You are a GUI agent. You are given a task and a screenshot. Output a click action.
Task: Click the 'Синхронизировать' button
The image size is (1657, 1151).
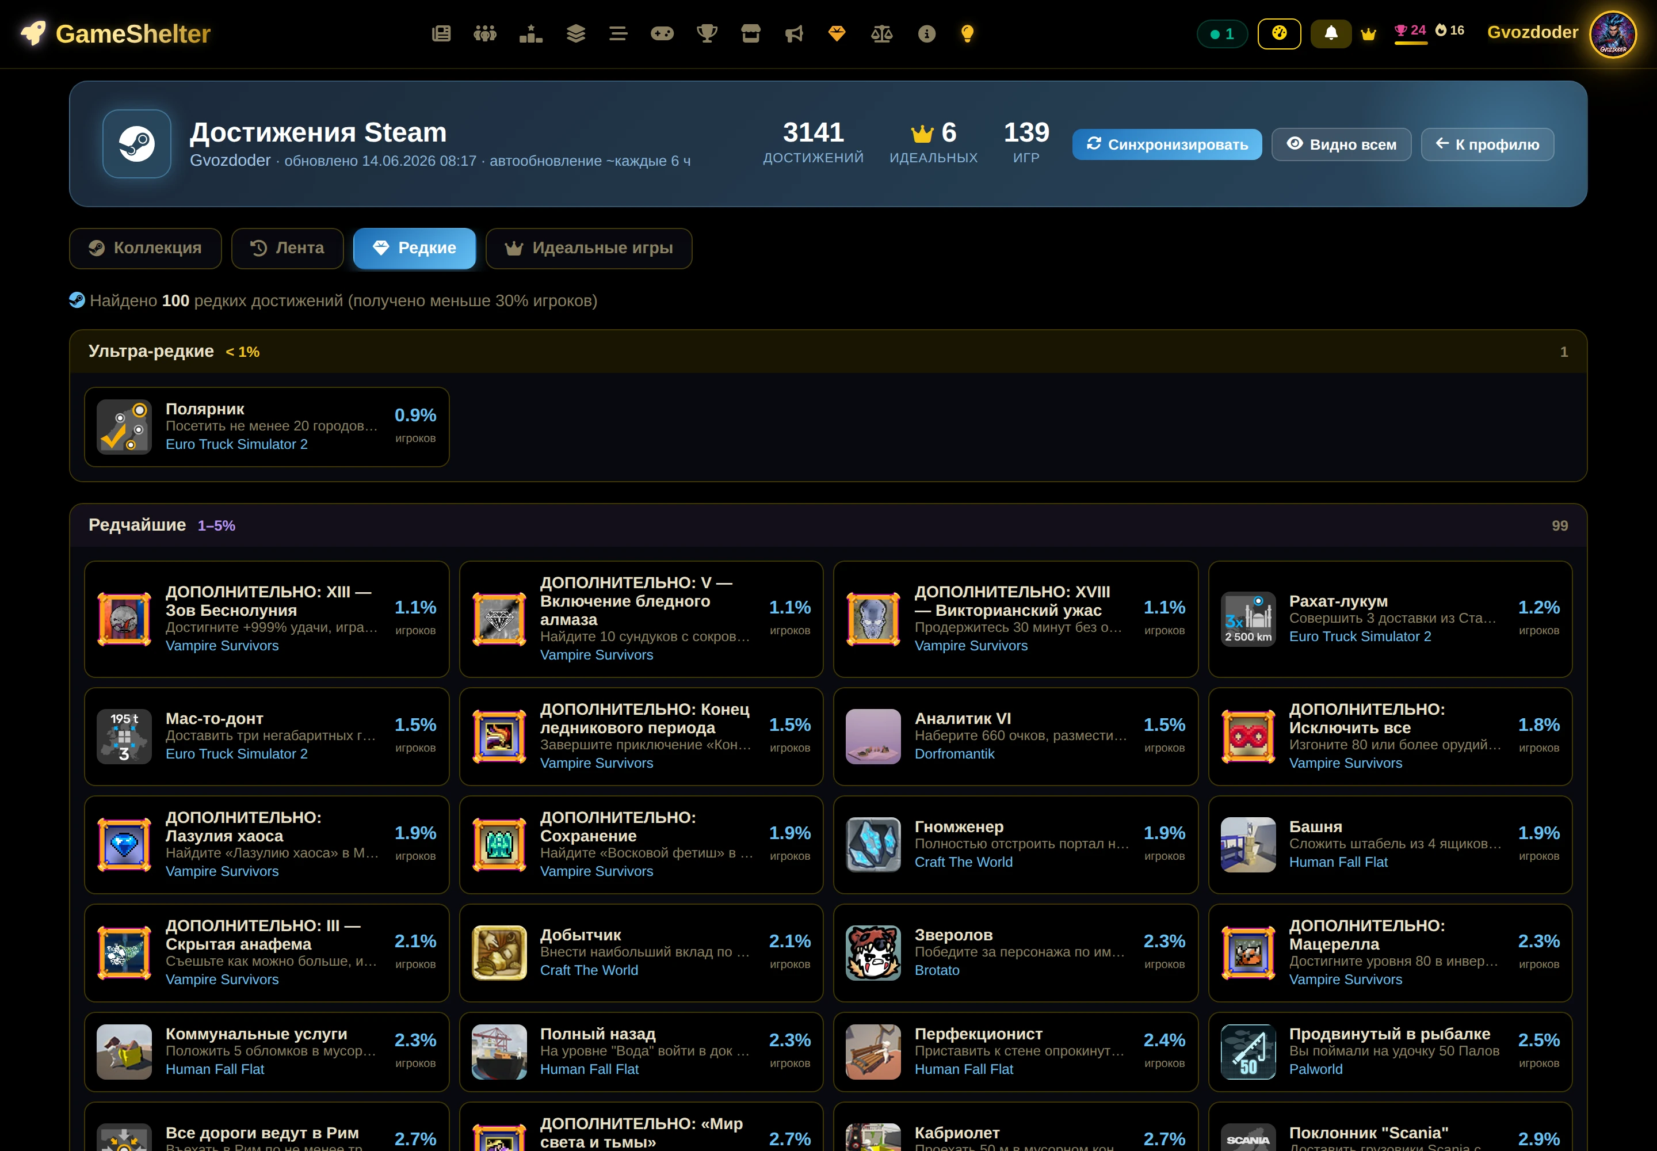coord(1167,144)
